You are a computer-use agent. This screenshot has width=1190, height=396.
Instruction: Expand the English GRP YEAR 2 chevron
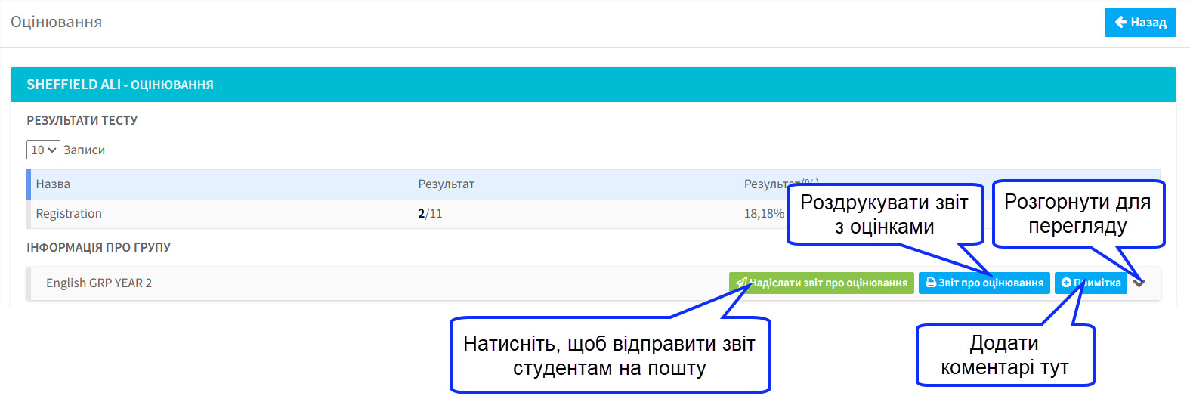pos(1139,283)
